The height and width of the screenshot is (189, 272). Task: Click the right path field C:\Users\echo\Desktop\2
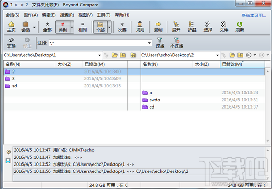pyautogui.click(x=178, y=55)
